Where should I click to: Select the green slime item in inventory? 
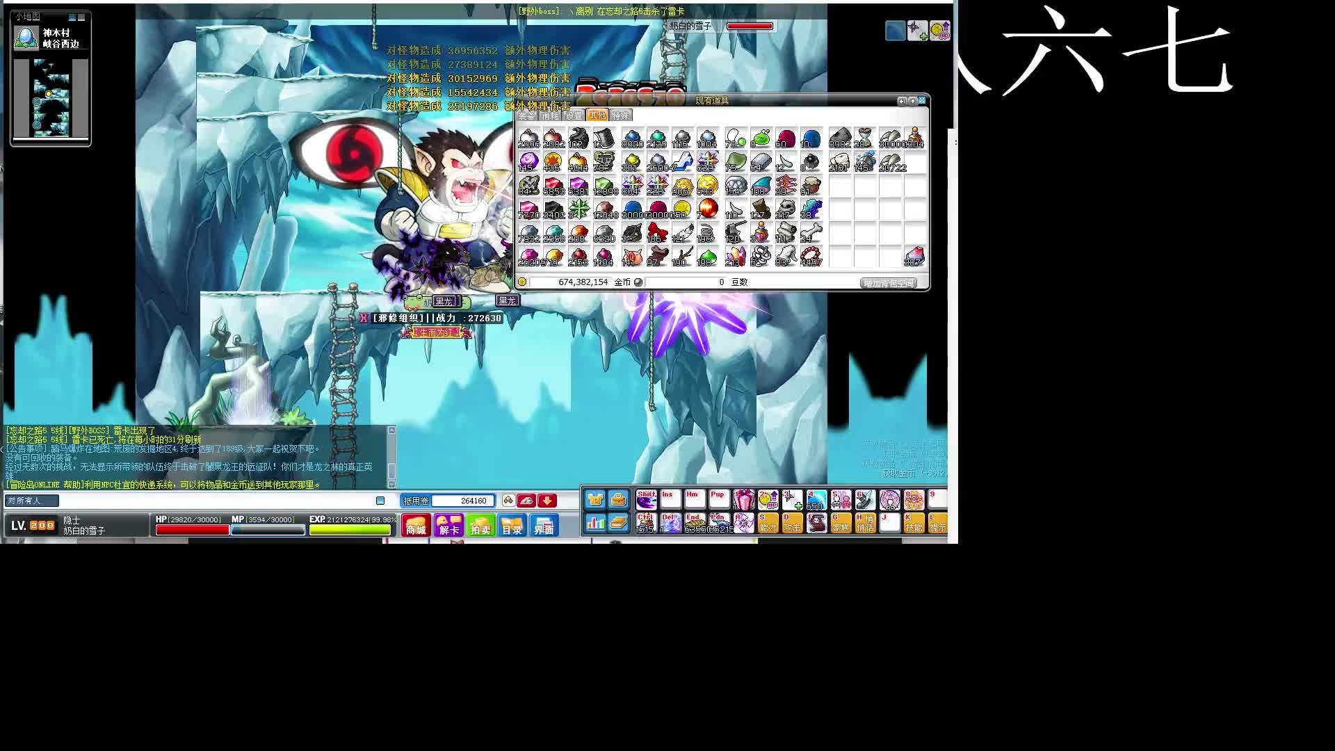click(x=761, y=138)
